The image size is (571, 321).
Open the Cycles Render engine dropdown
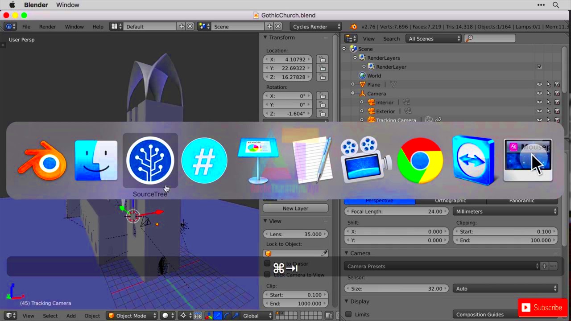(316, 26)
